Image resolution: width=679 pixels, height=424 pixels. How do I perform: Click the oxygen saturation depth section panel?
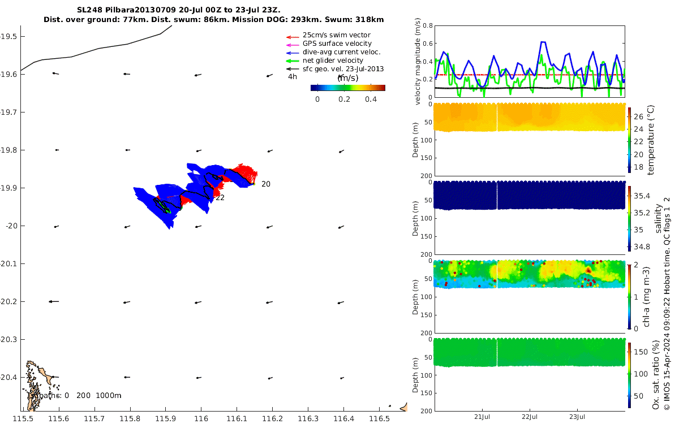click(528, 374)
